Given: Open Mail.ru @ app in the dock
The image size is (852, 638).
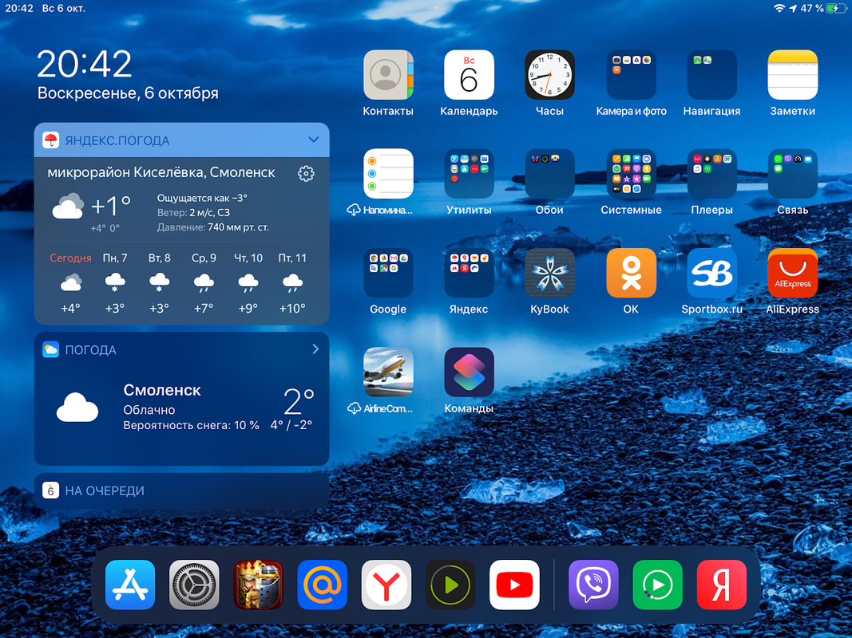Looking at the screenshot, I should 323,585.
